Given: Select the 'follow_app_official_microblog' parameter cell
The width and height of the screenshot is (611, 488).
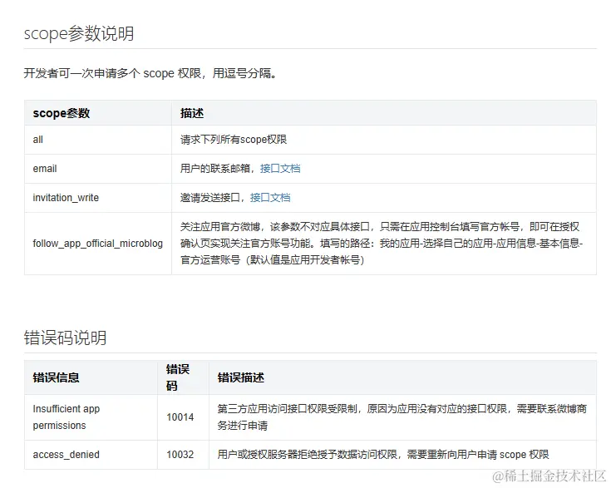Looking at the screenshot, I should (98, 244).
